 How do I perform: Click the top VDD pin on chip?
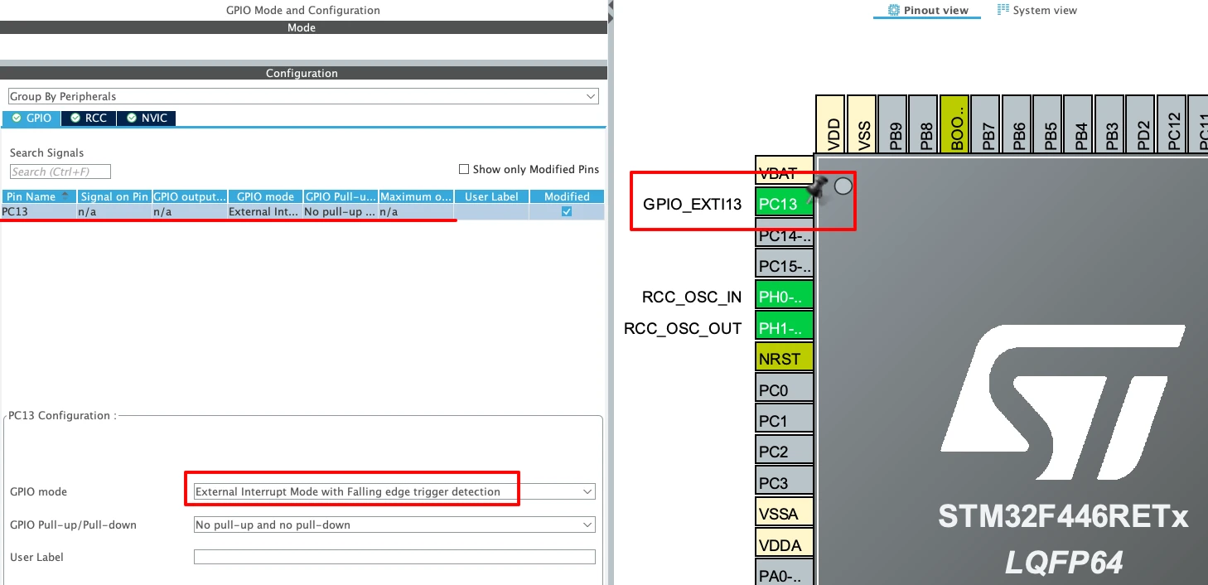[831, 124]
